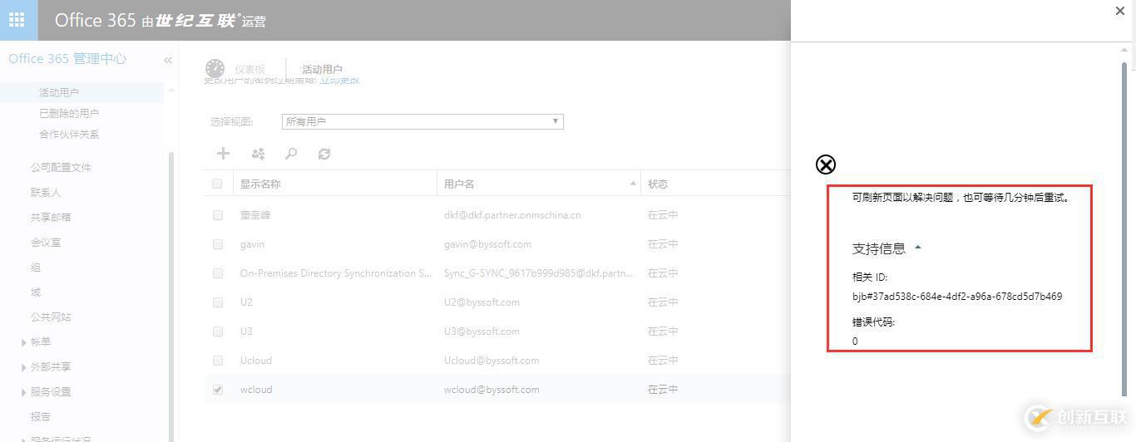Open 联系人 in the navigation

pyautogui.click(x=46, y=192)
